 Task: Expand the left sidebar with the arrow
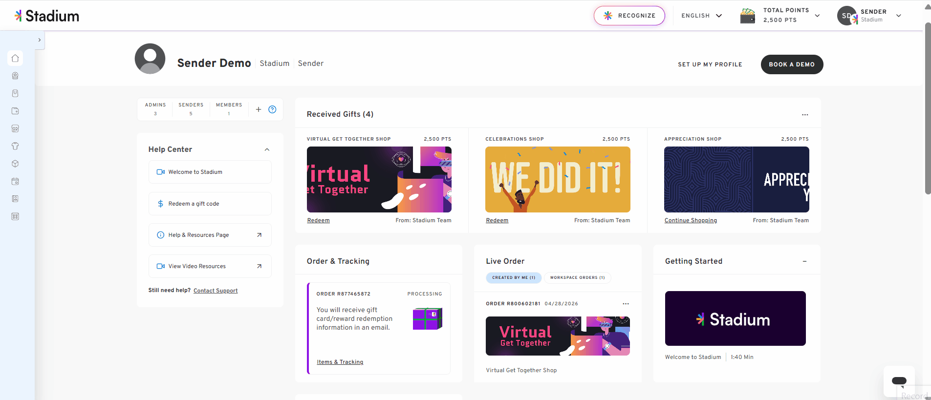pos(40,40)
